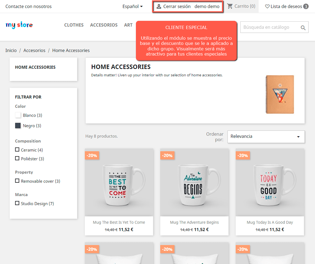Click the wishlist counter badge showing 3
Viewport: 315px width, 264px height.
(x=306, y=6)
